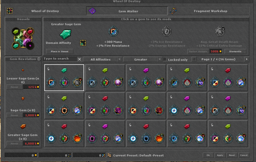
Task: Click the teal gem in the Vessels wheel
Action: coord(16,46)
